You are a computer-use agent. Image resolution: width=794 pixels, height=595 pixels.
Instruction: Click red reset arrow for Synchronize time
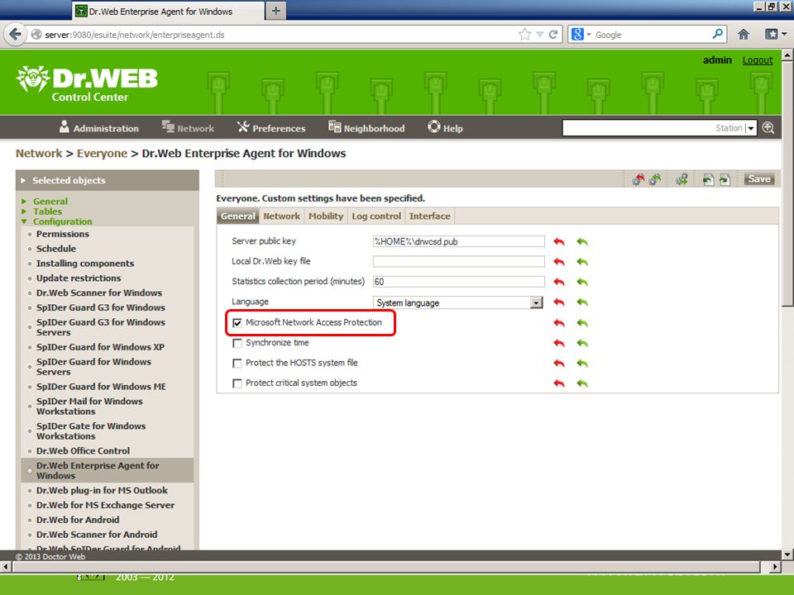[559, 343]
